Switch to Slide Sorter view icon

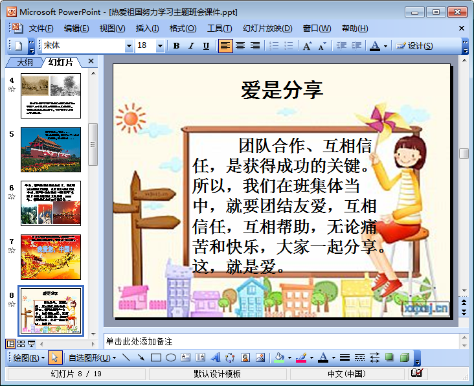coord(21,344)
